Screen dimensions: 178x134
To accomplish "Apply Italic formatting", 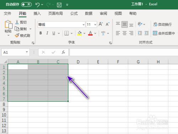I will (47, 33).
